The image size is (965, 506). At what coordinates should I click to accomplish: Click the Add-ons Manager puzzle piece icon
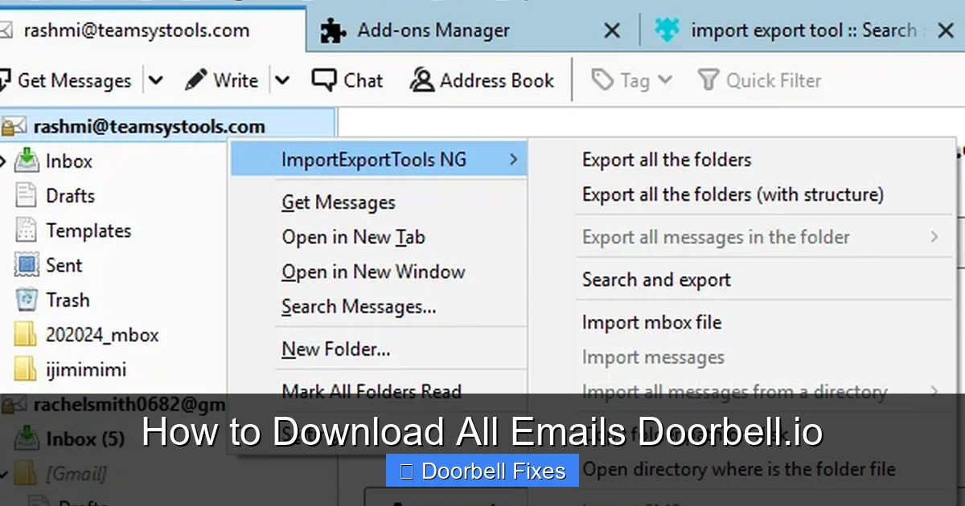[x=334, y=31]
